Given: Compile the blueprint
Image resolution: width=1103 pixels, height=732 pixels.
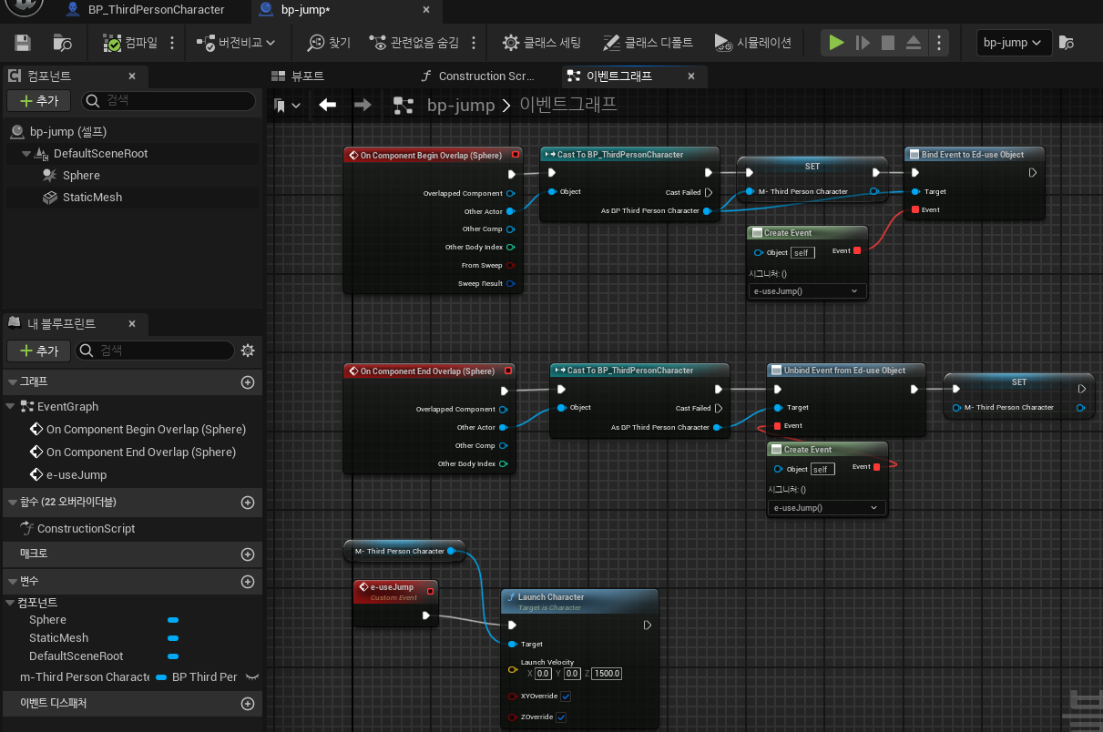Looking at the screenshot, I should (131, 43).
